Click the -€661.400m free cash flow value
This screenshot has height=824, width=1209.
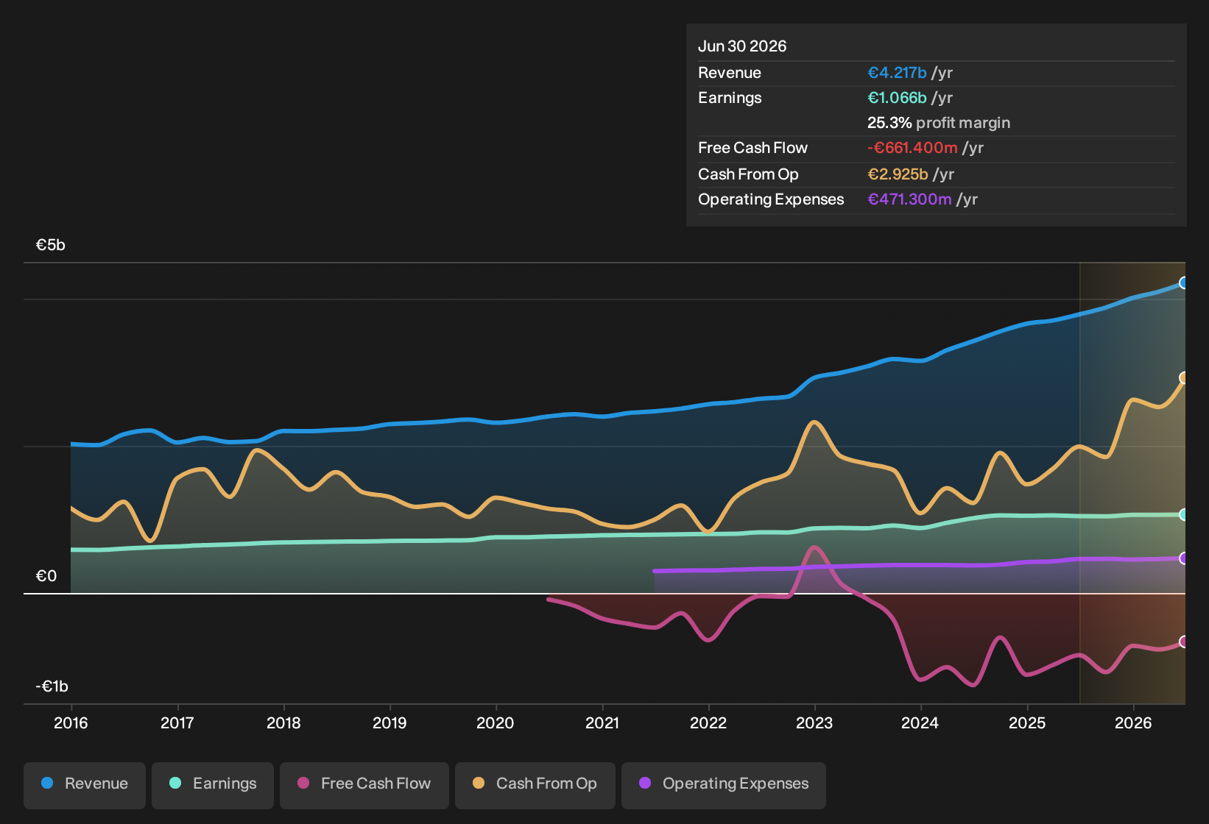point(912,148)
